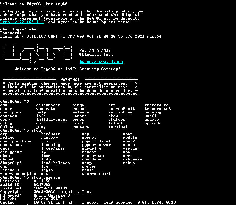Image resolution: width=236 pixels, height=205 pixels.
Task: Click the 'show version' command line
Action: tap(30, 177)
